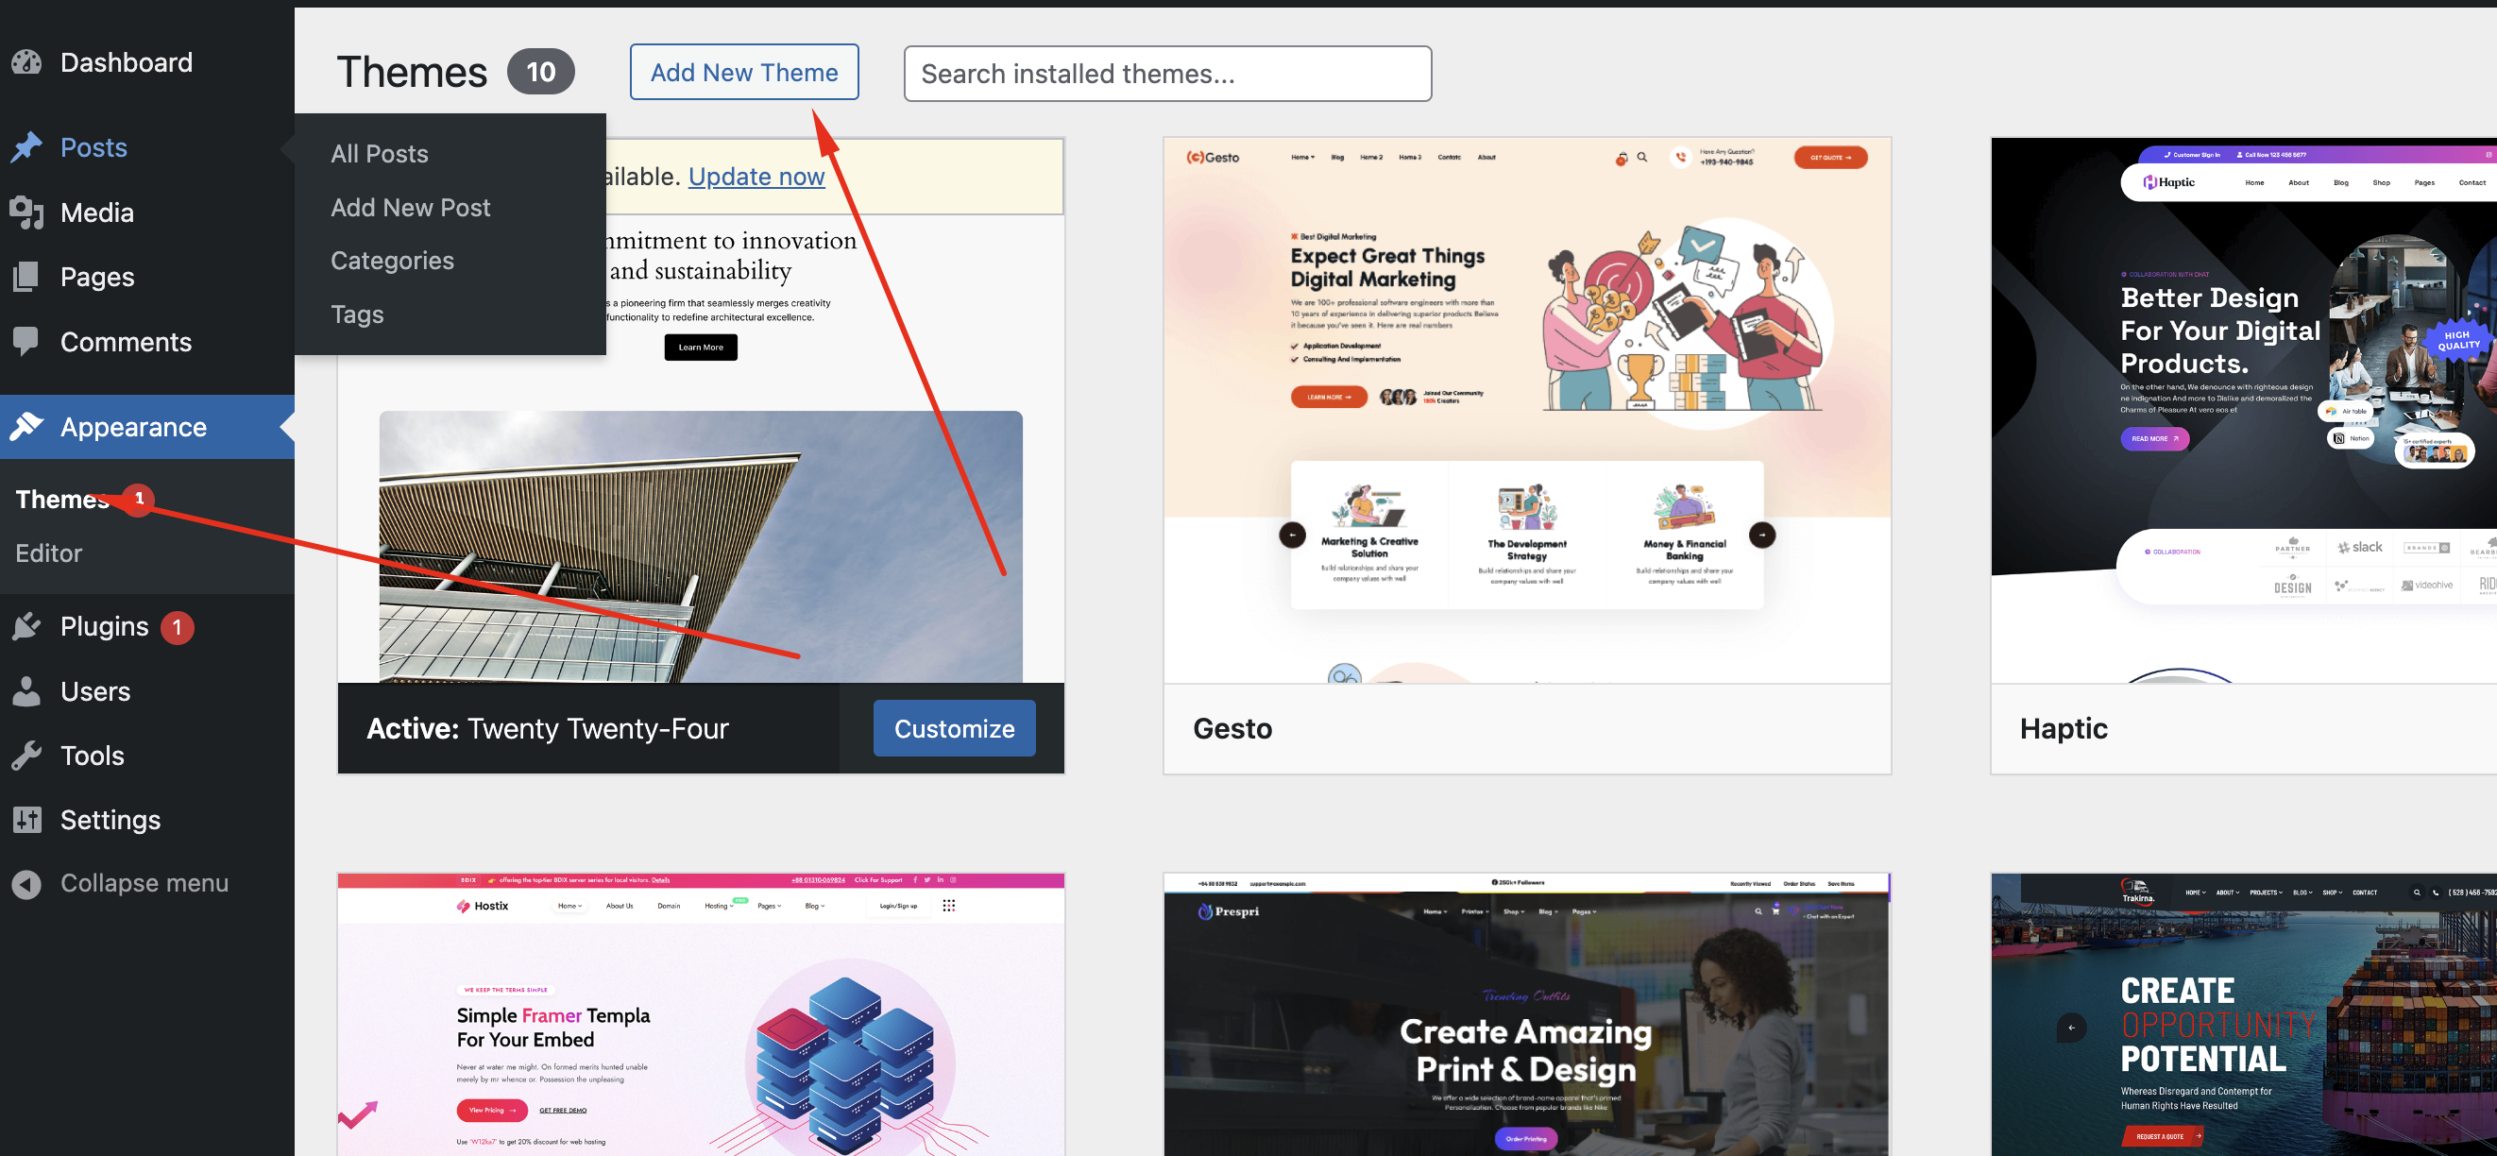This screenshot has width=2497, height=1156.
Task: Open the Editor under Appearance
Action: point(47,552)
